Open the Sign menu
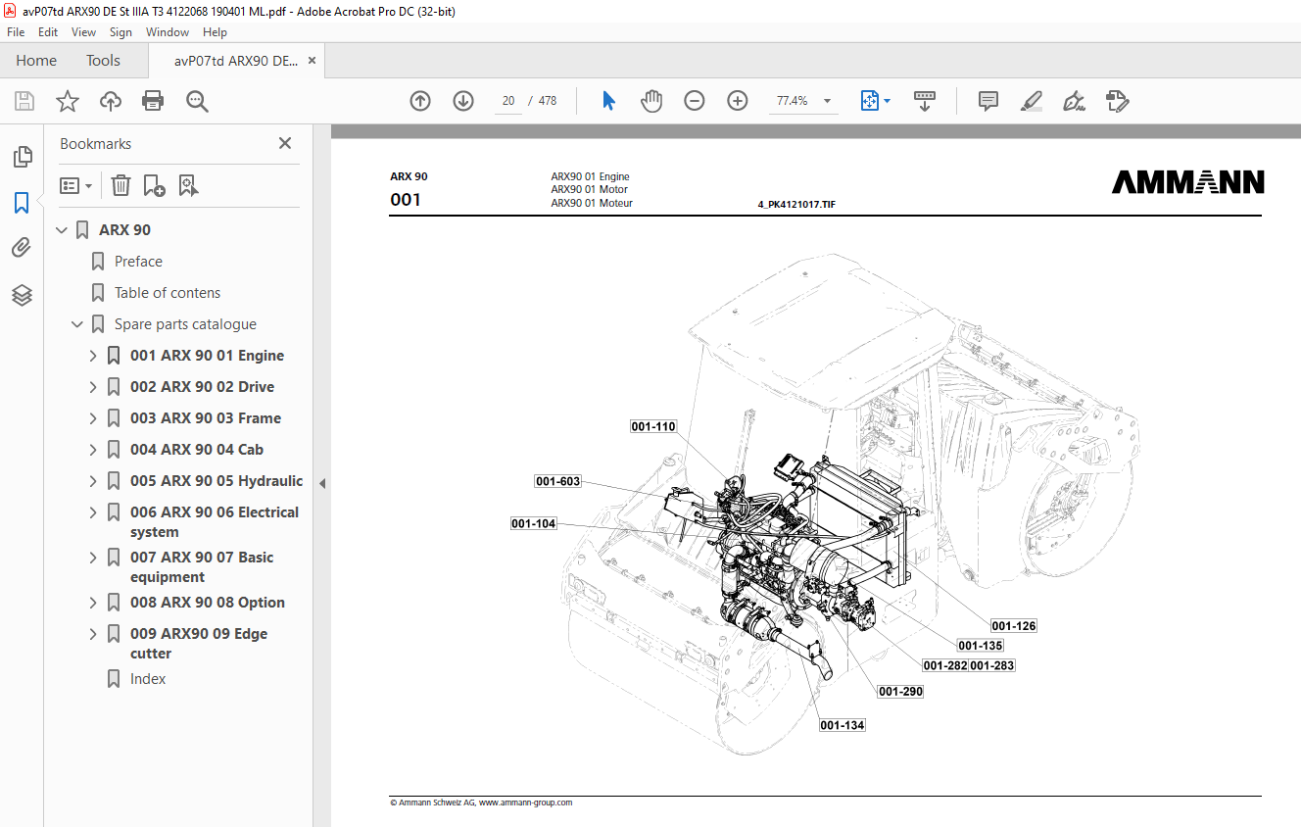This screenshot has height=827, width=1301. click(x=120, y=32)
